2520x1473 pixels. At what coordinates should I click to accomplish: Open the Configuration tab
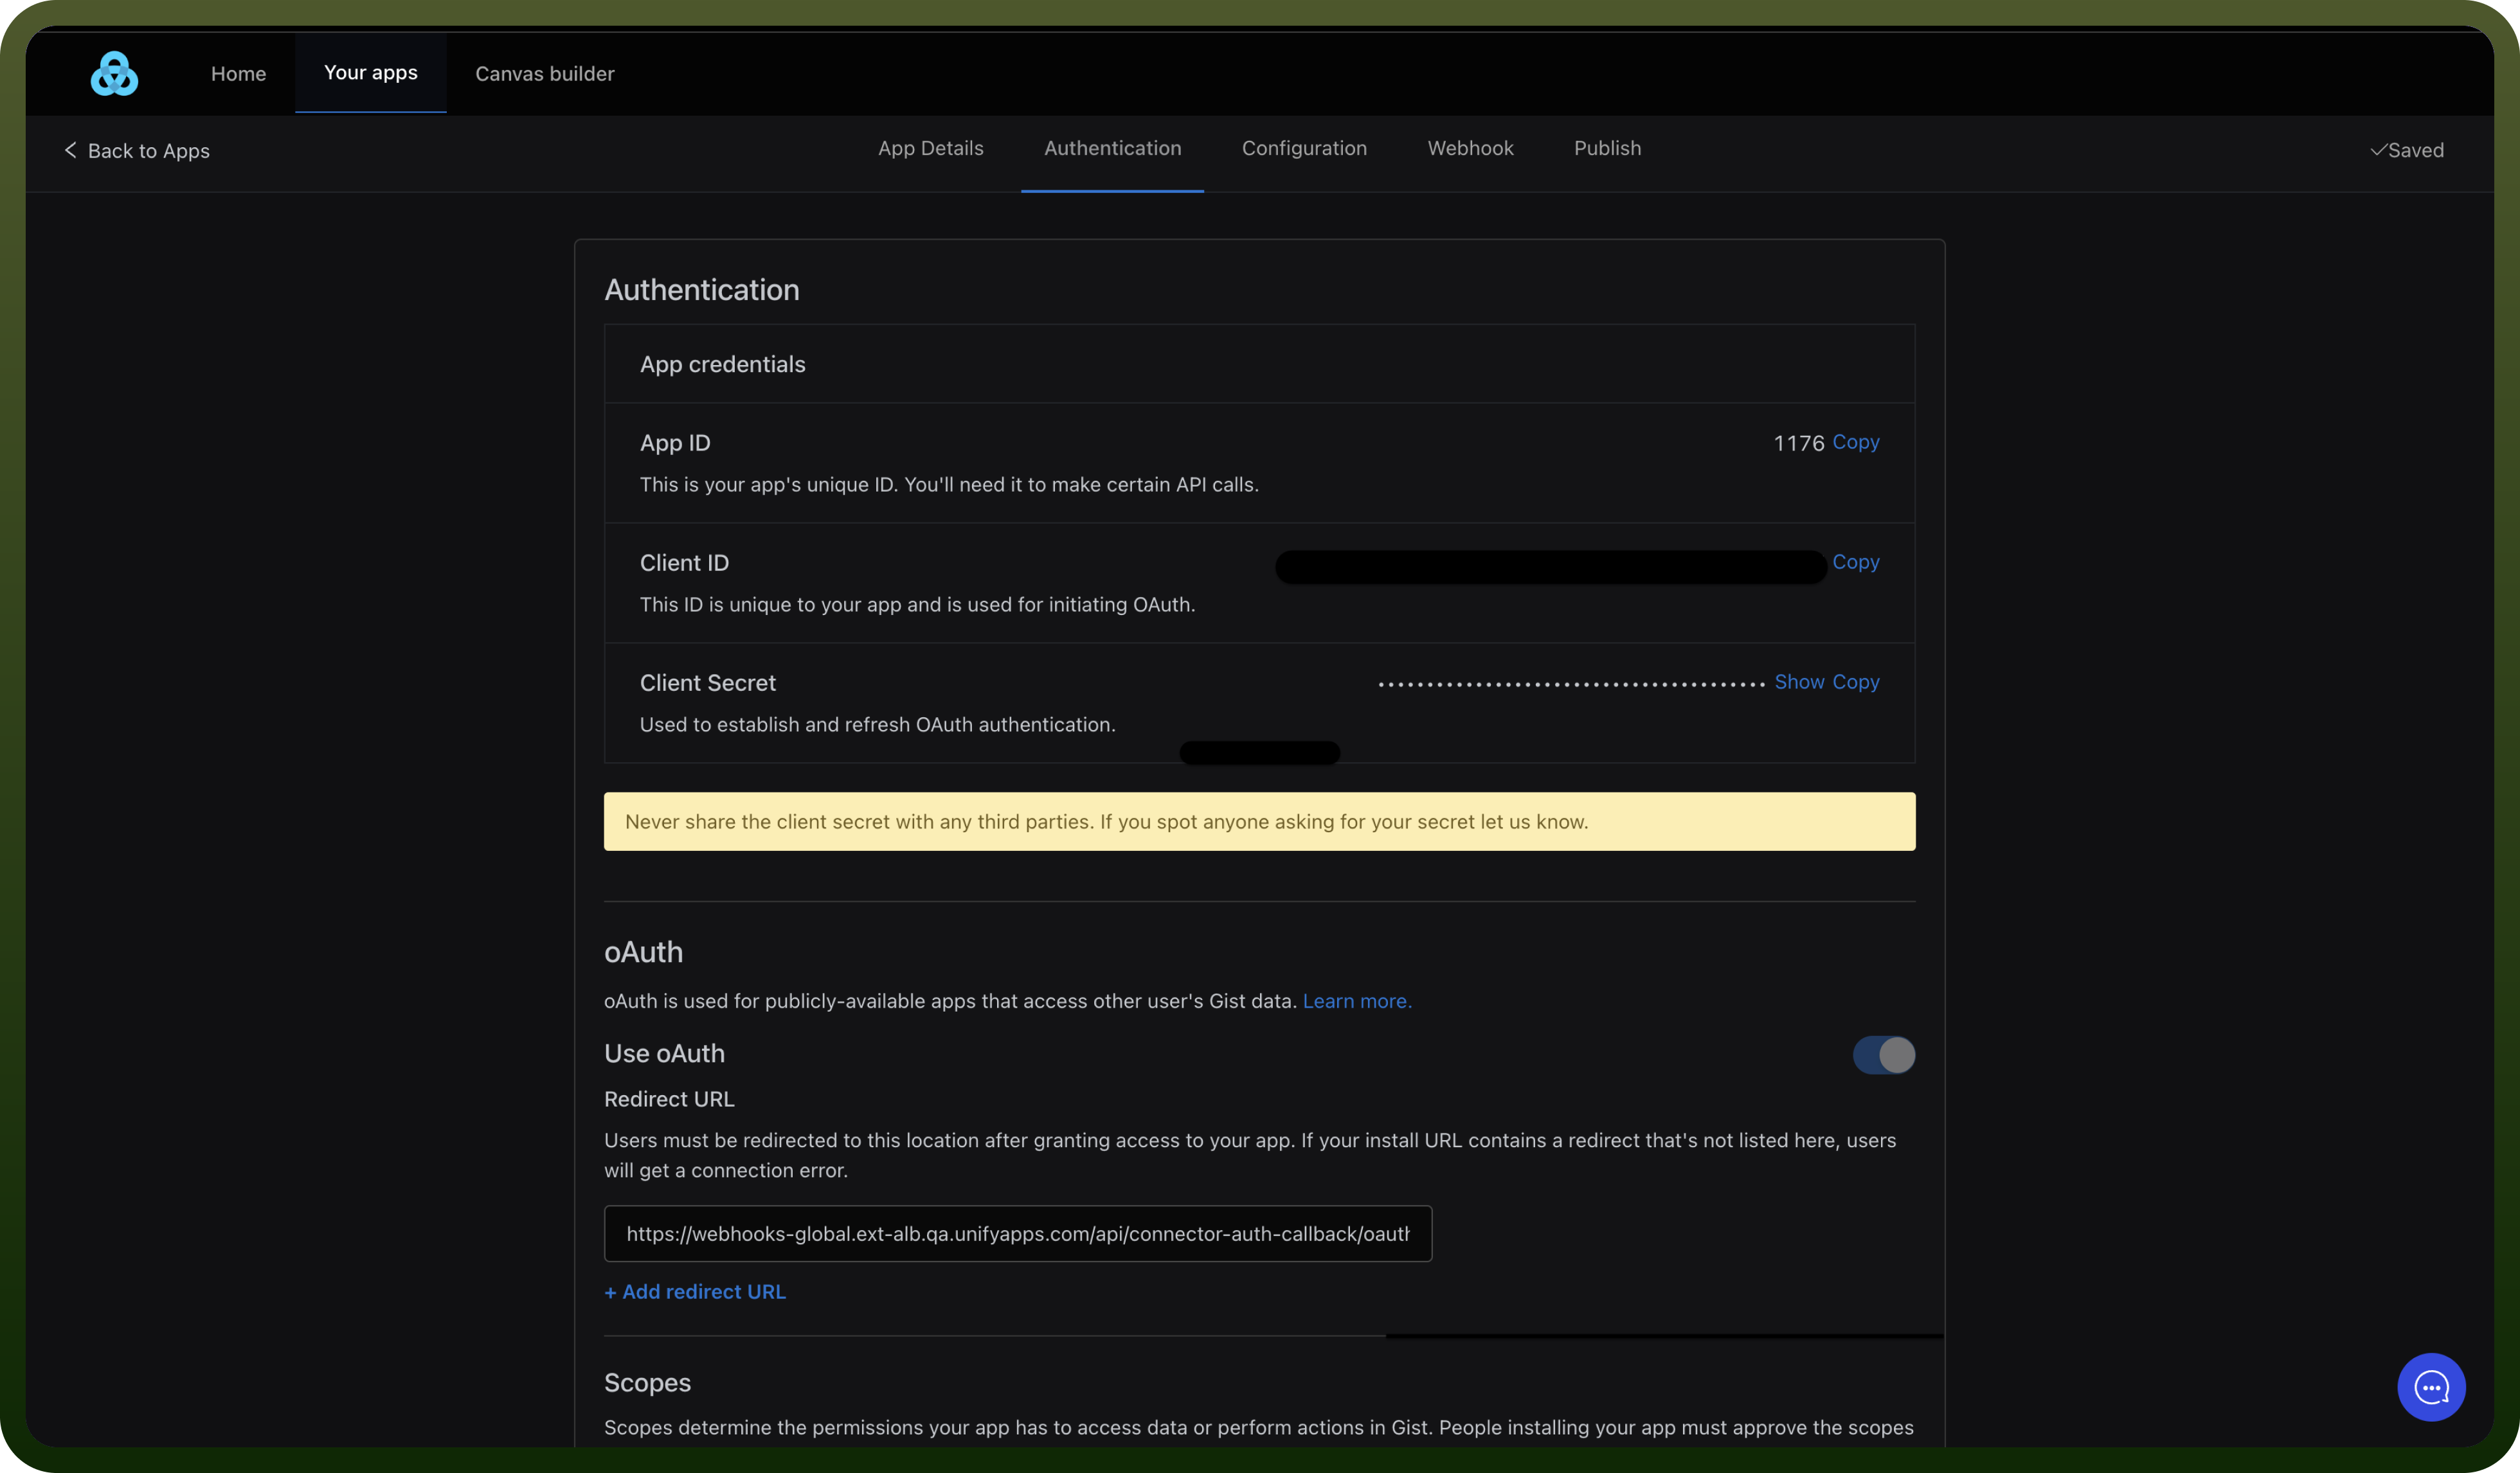1304,148
